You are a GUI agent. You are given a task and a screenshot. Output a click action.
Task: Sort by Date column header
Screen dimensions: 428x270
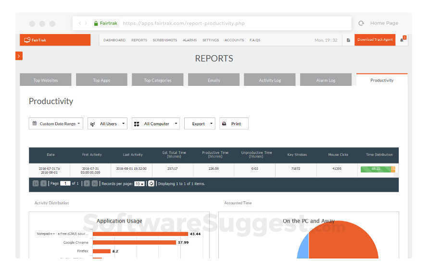click(x=50, y=154)
